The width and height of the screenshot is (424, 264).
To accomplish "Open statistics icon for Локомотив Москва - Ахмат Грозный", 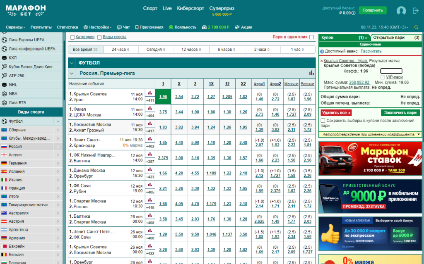I will pos(150,124).
